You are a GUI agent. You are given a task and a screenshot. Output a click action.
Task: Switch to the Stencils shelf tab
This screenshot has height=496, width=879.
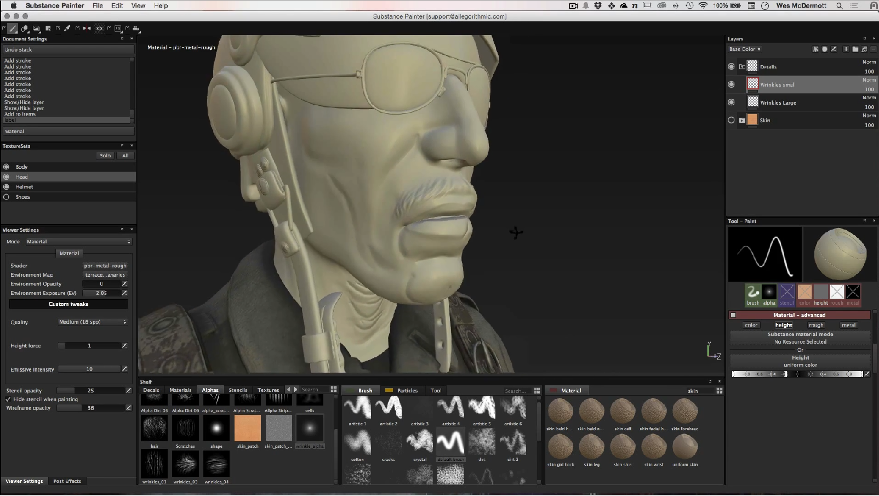[238, 390]
